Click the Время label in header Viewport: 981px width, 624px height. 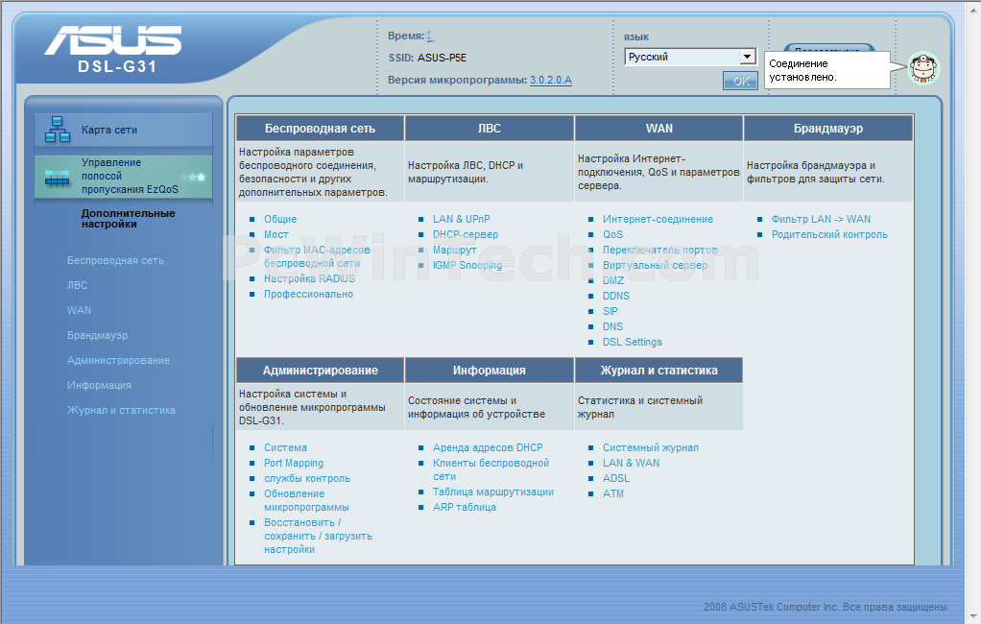[406, 36]
